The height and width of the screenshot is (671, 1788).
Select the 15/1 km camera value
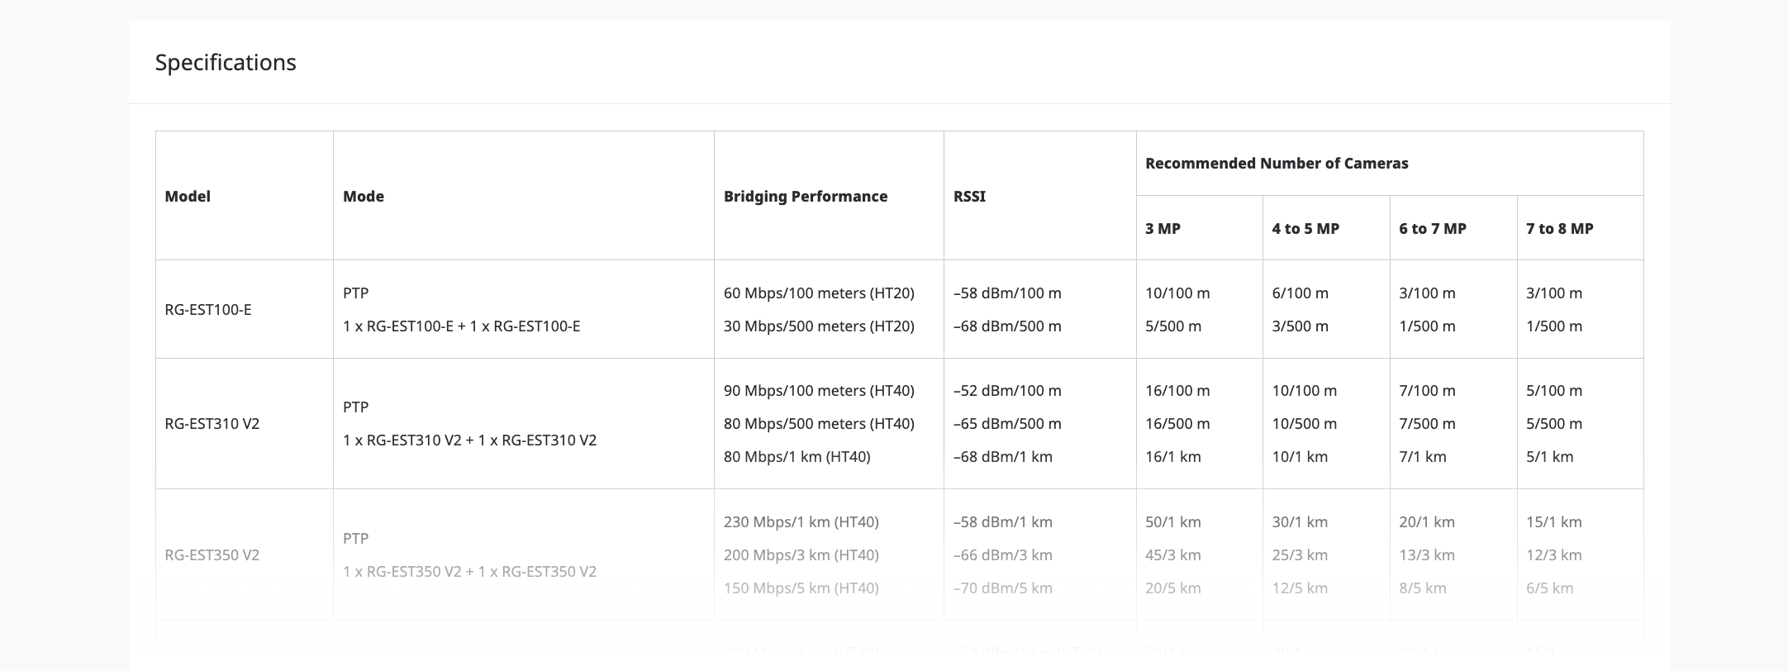[x=1554, y=522]
